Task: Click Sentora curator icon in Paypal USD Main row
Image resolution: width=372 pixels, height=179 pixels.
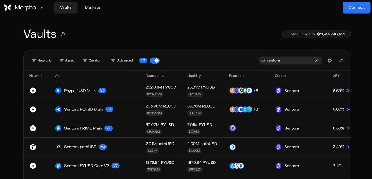Action: [x=278, y=91]
